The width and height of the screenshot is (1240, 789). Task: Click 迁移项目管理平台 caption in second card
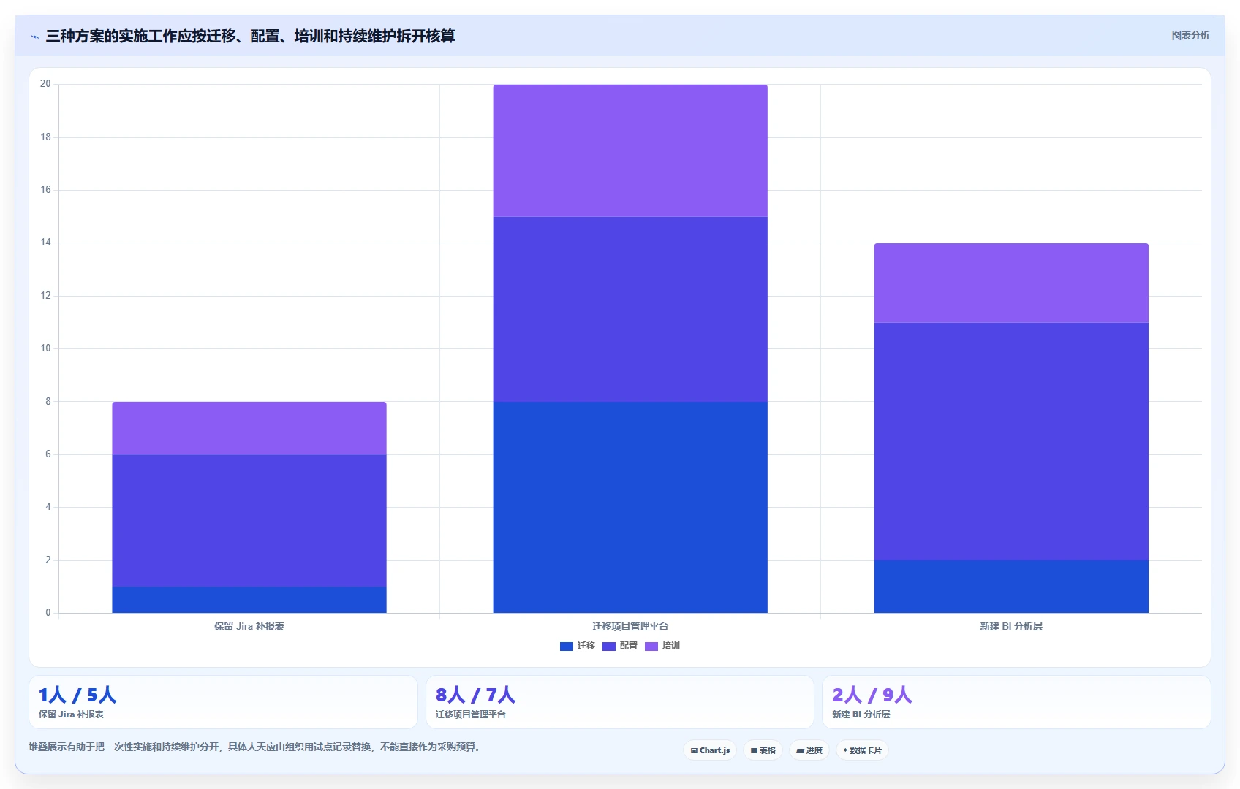pos(471,714)
